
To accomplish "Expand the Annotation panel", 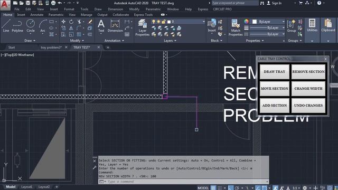I will point(114,41).
